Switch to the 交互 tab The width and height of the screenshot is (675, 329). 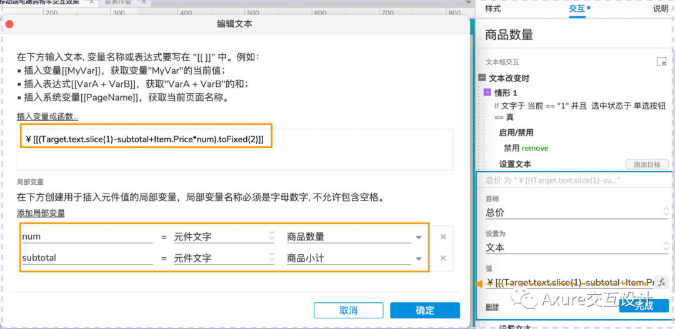(577, 9)
